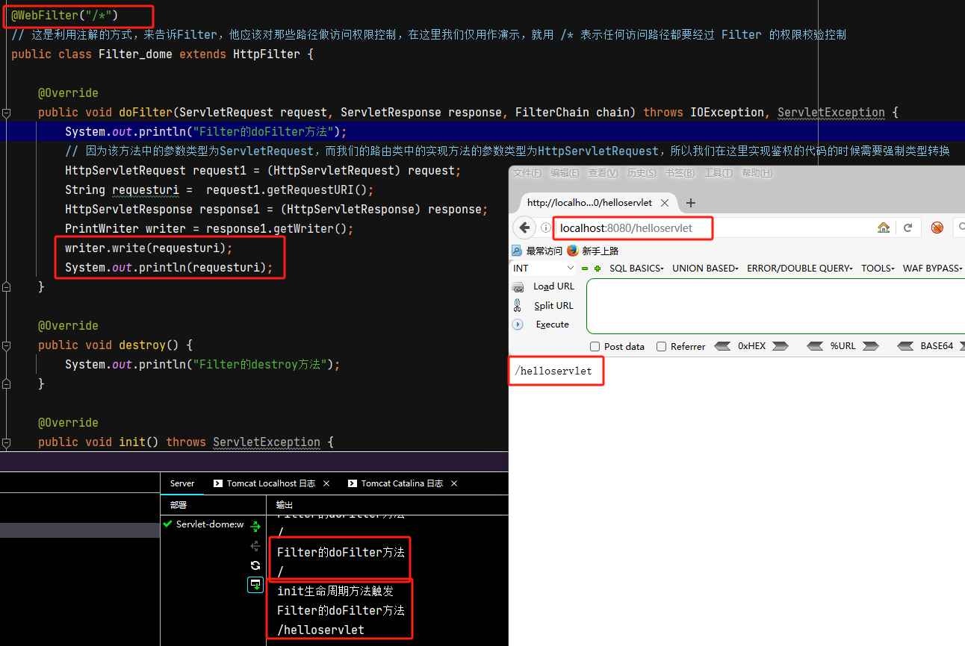Remove a HackBar field with green minus
Image resolution: width=965 pixels, height=646 pixels.
click(x=585, y=269)
